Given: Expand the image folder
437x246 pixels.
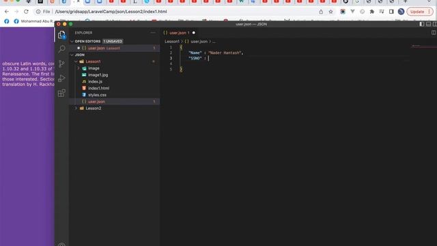Looking at the screenshot, I should click(79, 68).
